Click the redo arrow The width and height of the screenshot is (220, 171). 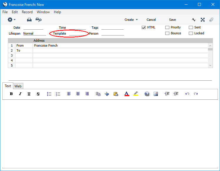pyautogui.click(x=196, y=94)
